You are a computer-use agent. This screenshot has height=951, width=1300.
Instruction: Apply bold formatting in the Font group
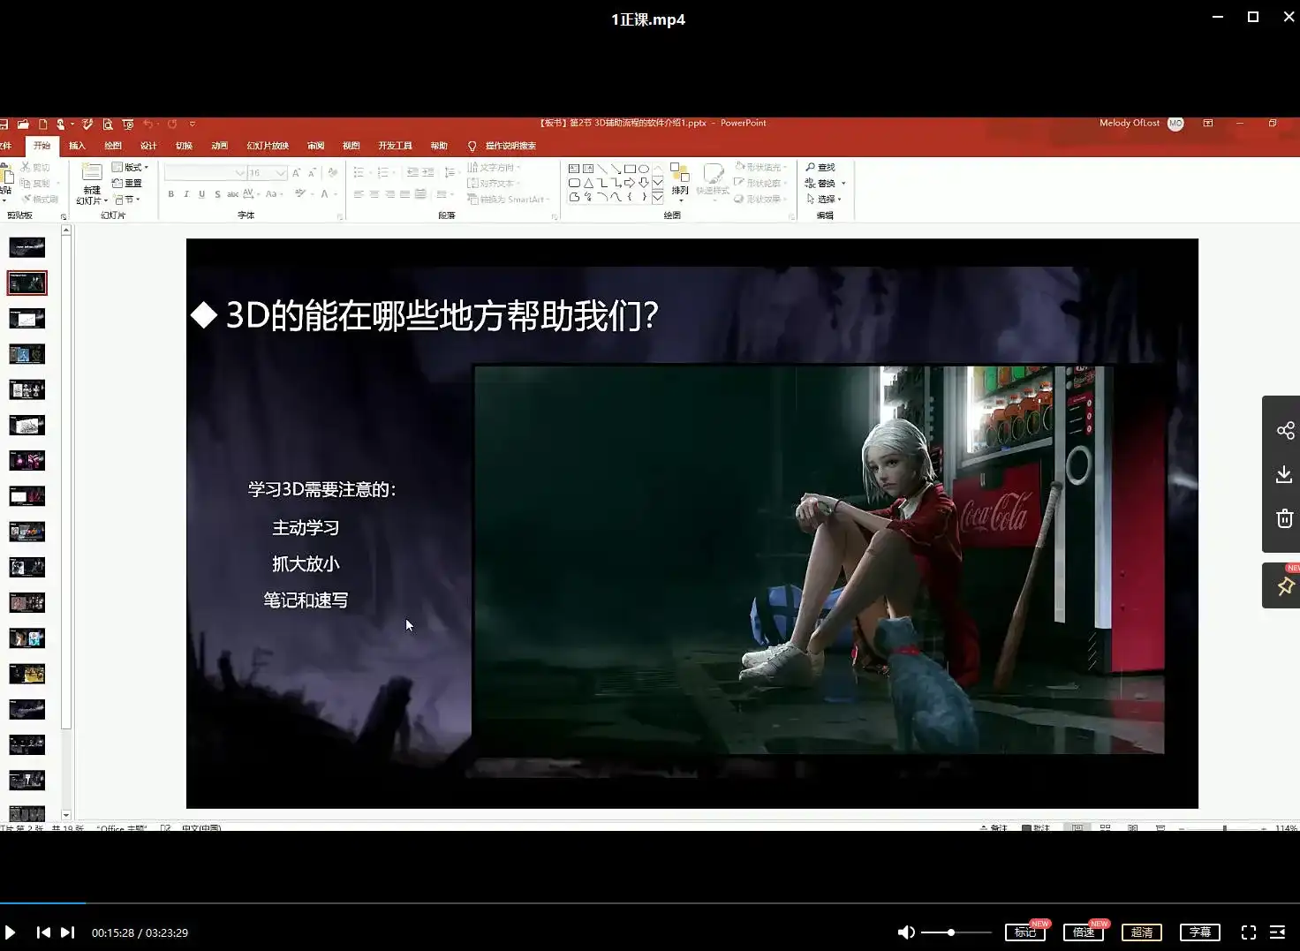point(171,193)
